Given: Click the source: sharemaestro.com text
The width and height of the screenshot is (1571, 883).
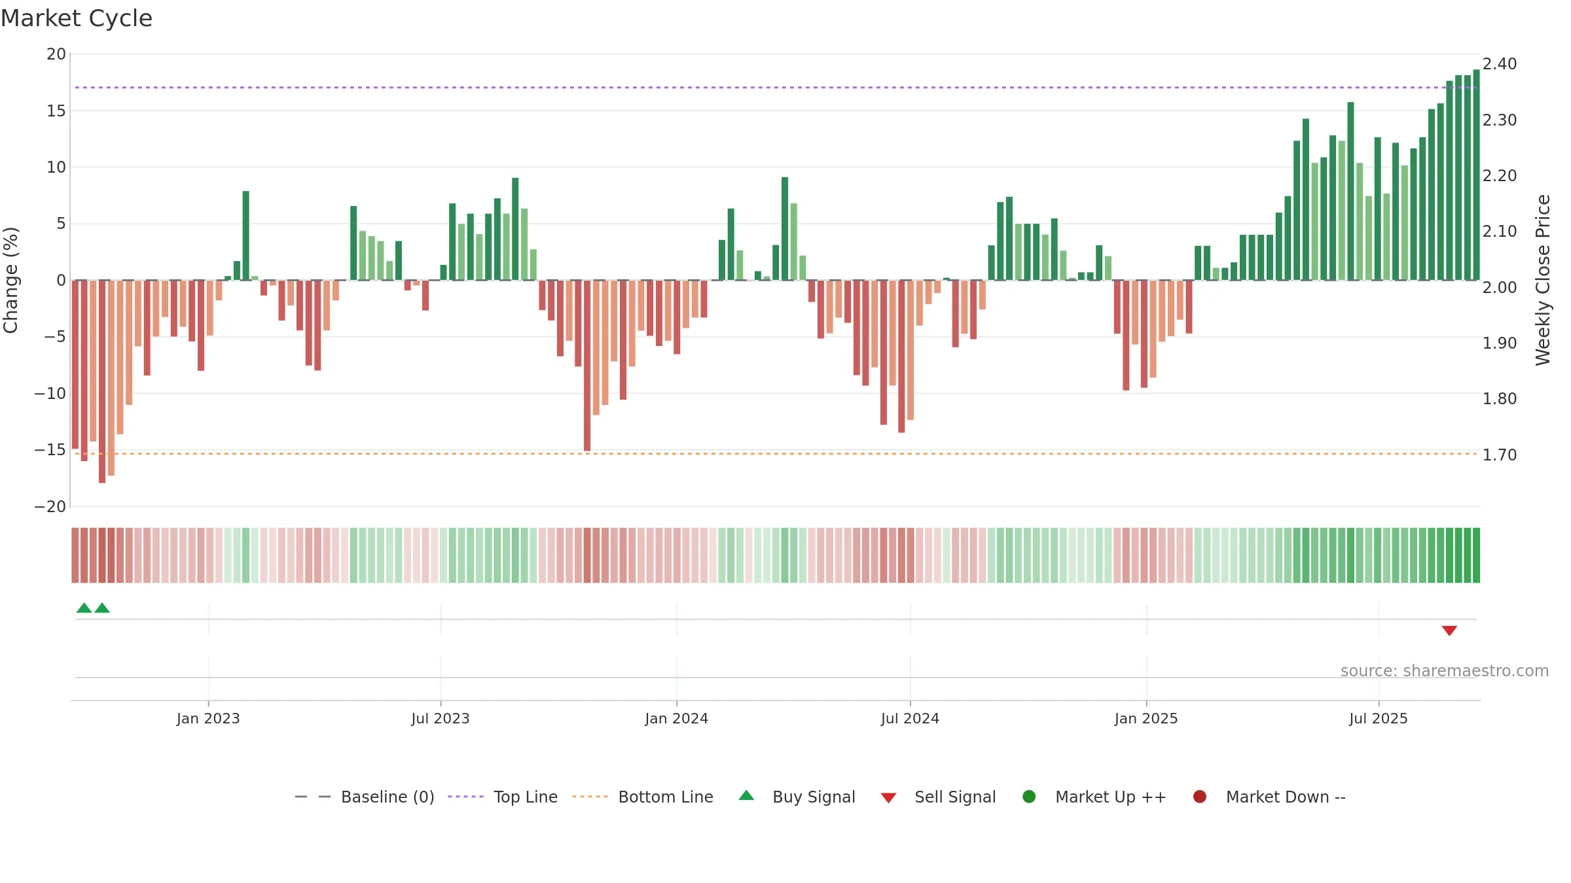Looking at the screenshot, I should click(1445, 670).
